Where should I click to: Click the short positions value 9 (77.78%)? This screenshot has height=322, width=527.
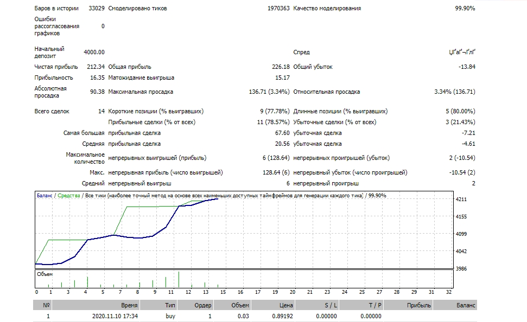click(275, 111)
